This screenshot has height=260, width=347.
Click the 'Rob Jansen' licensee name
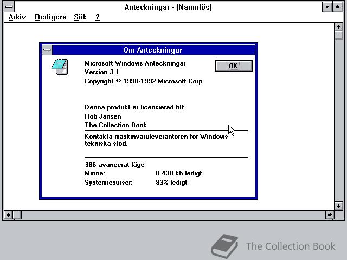click(x=103, y=116)
